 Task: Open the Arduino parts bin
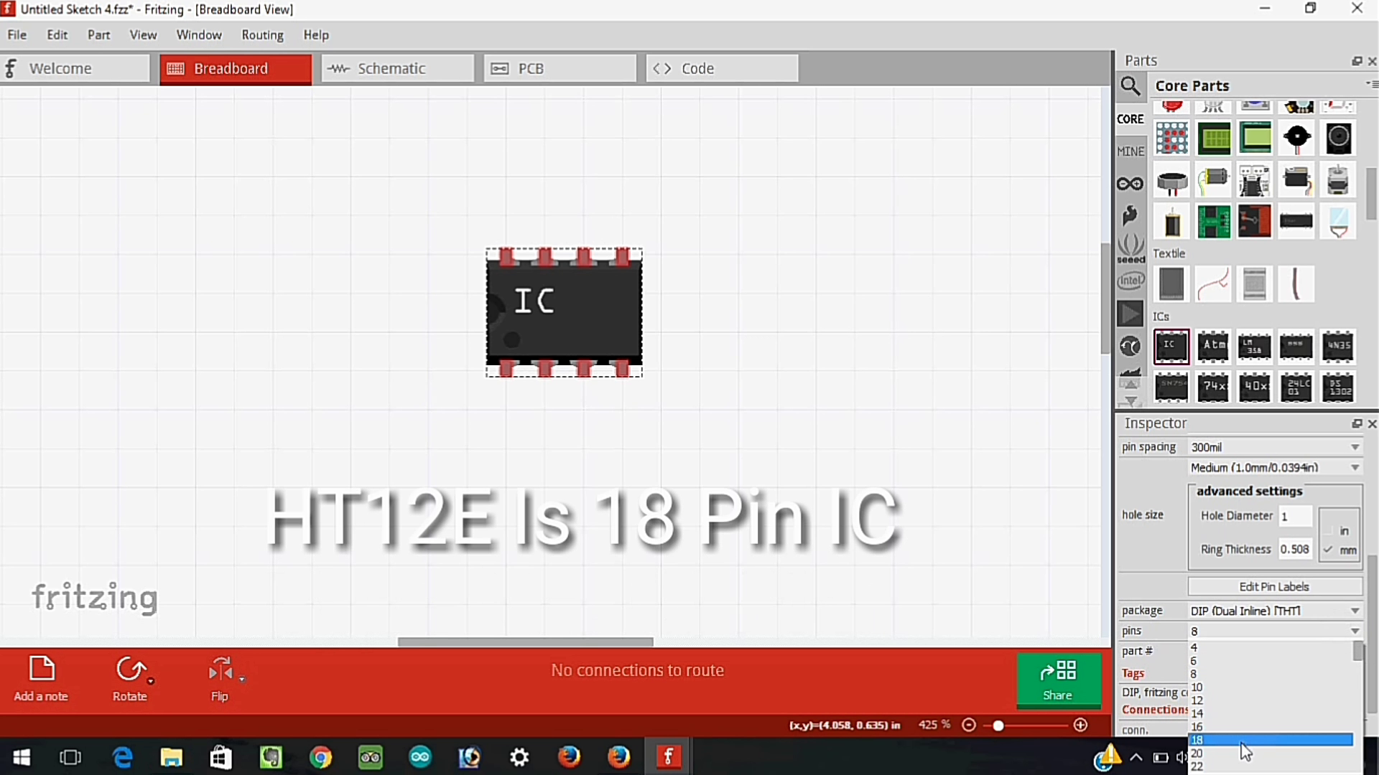tap(1130, 184)
